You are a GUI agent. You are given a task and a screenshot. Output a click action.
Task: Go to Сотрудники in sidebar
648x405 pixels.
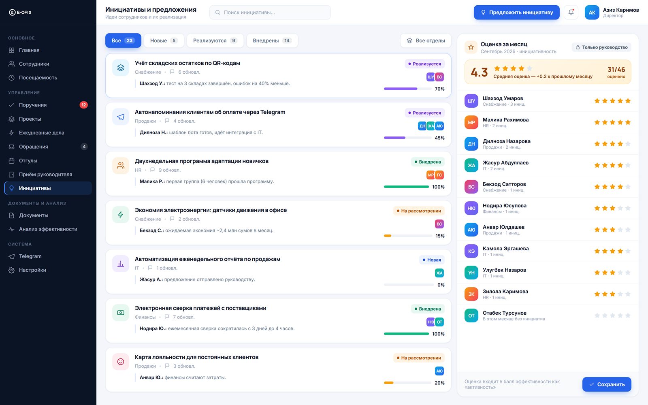(x=48, y=64)
